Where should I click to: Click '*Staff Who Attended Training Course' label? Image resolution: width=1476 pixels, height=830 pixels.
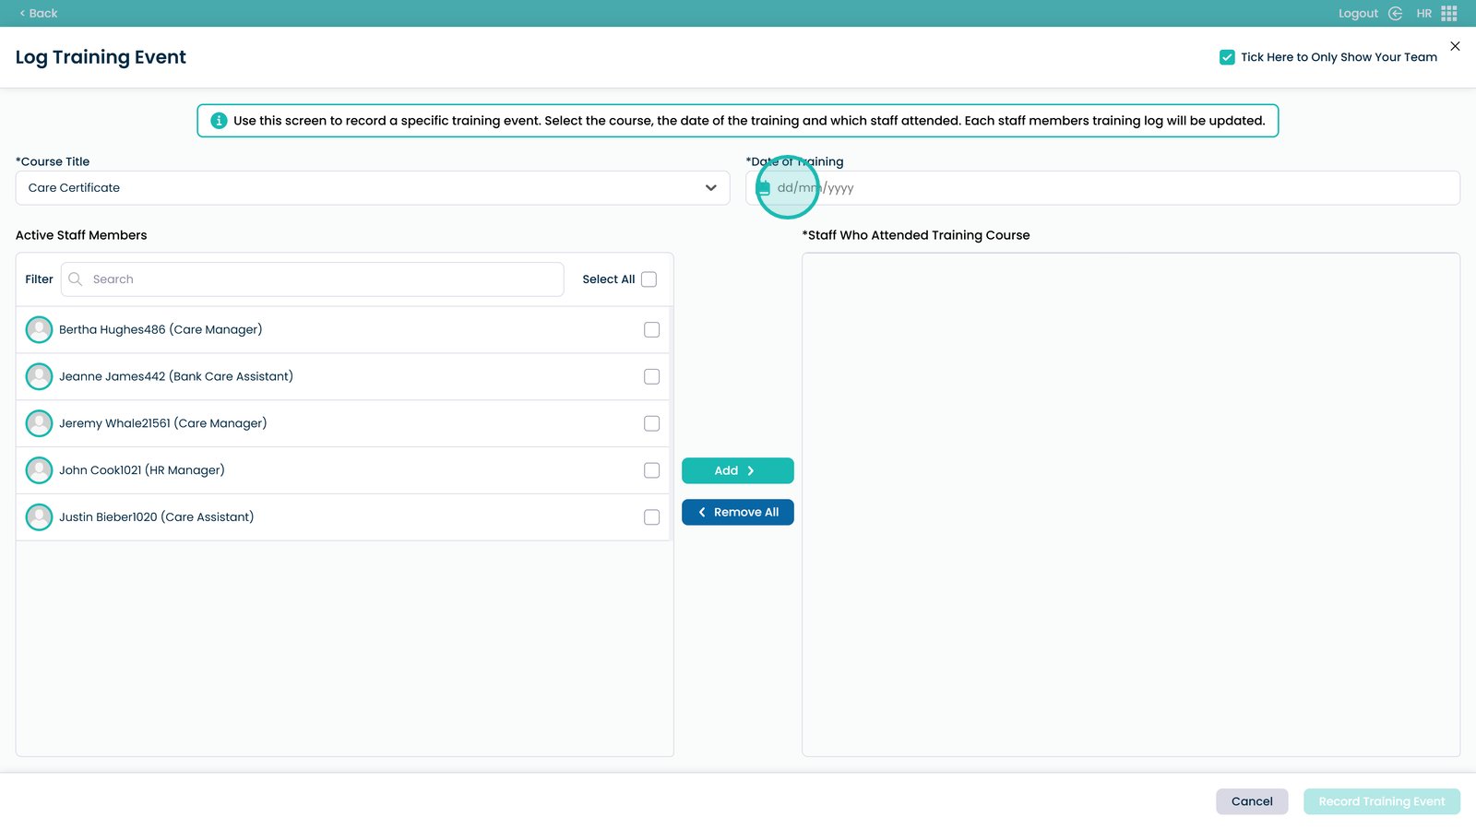[x=916, y=235]
